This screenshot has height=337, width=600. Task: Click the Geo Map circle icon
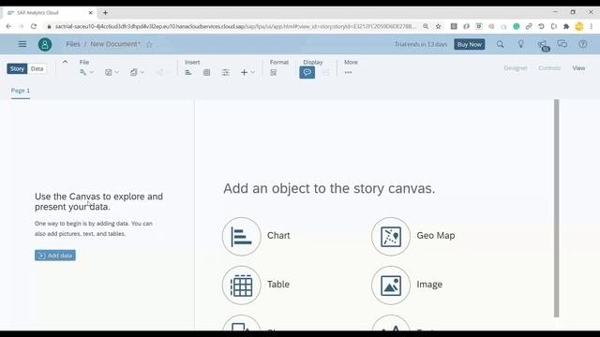point(391,237)
